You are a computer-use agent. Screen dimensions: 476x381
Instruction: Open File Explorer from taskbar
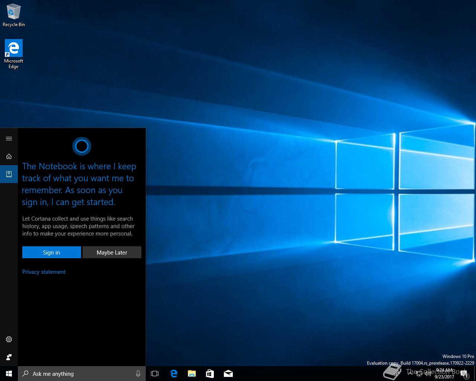coord(192,374)
